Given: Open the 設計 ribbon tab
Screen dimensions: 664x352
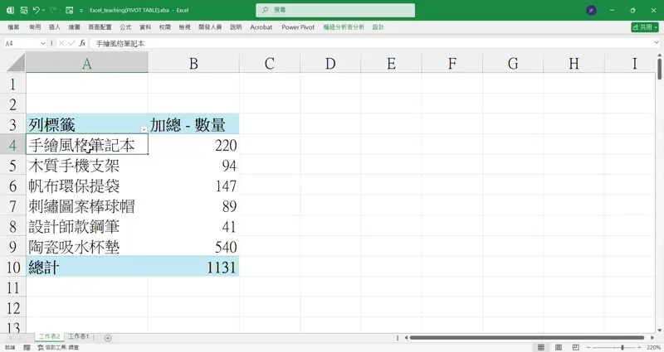Looking at the screenshot, I should point(378,27).
